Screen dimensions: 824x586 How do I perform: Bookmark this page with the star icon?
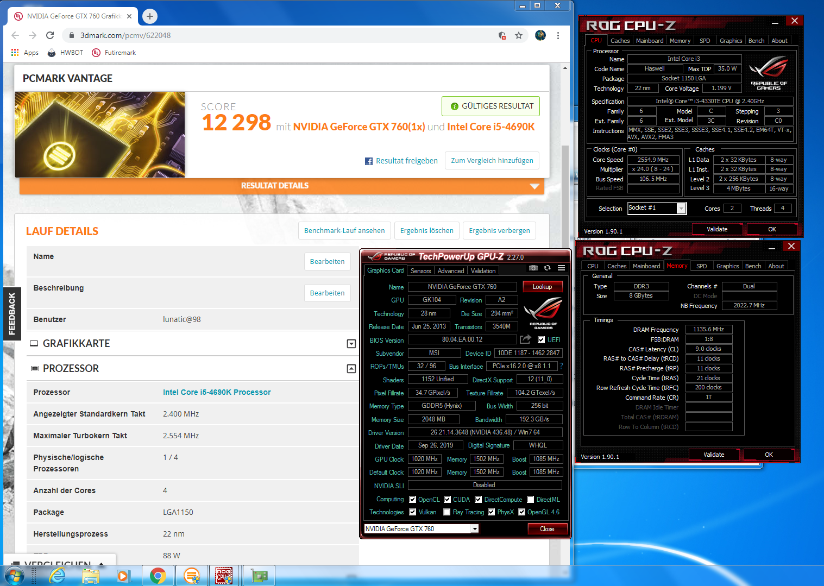coord(519,35)
